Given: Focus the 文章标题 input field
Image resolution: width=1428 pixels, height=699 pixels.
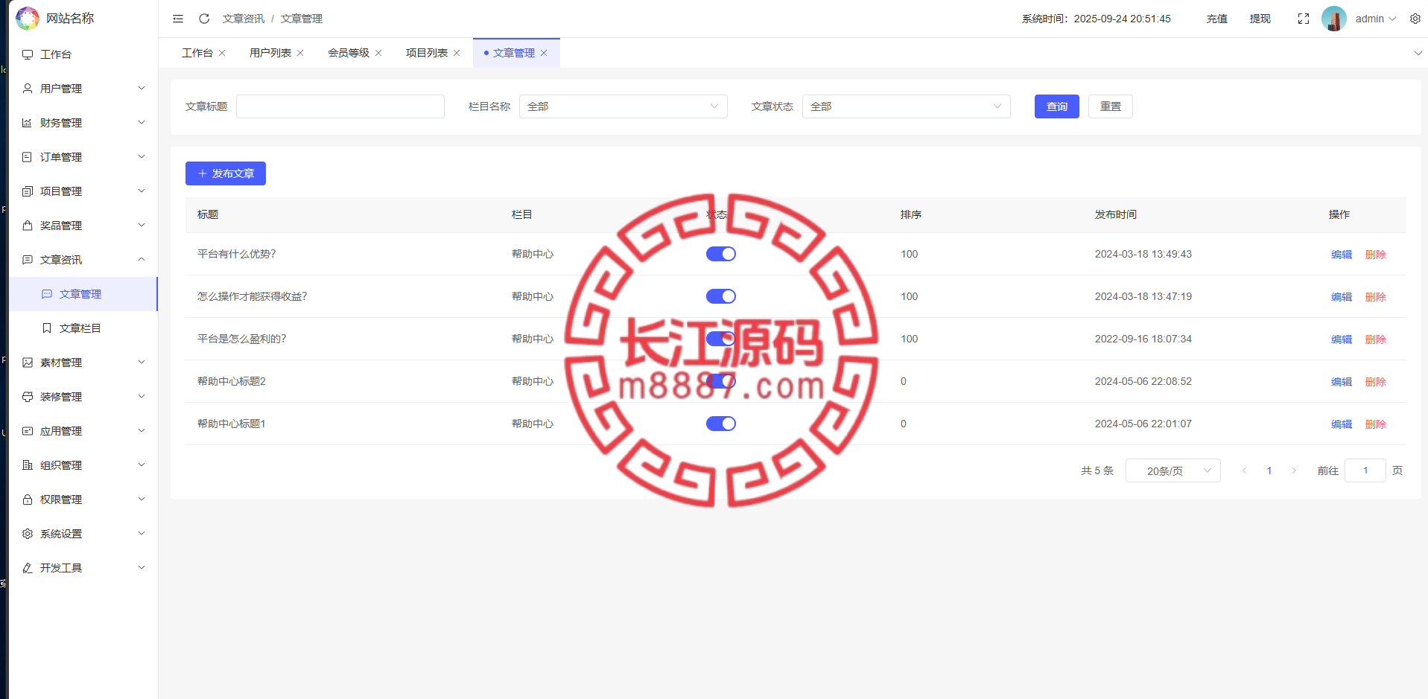Looking at the screenshot, I should coord(340,106).
